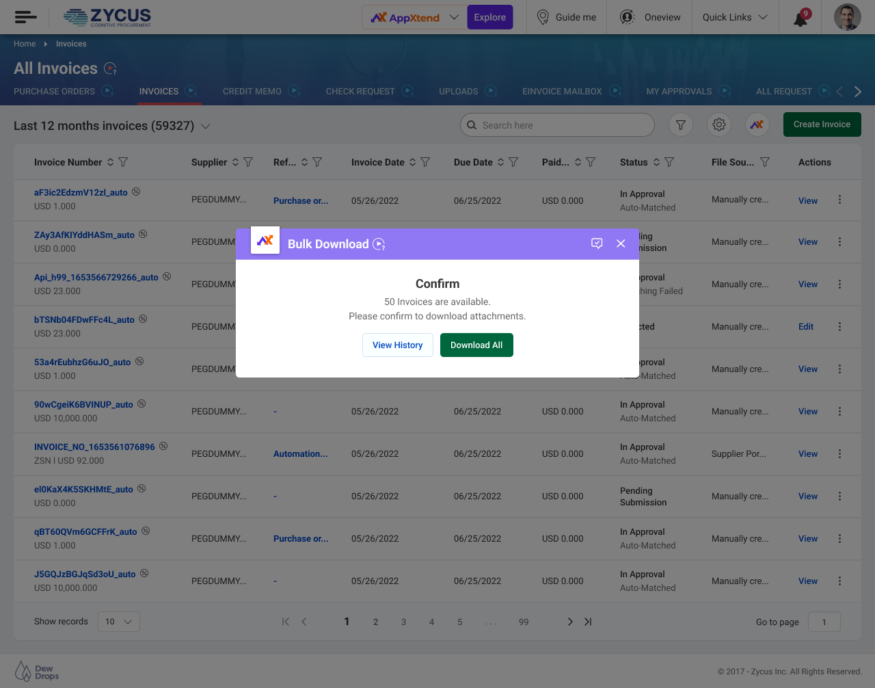The width and height of the screenshot is (875, 688).
Task: Toggle sort on Due Date column
Action: point(500,163)
